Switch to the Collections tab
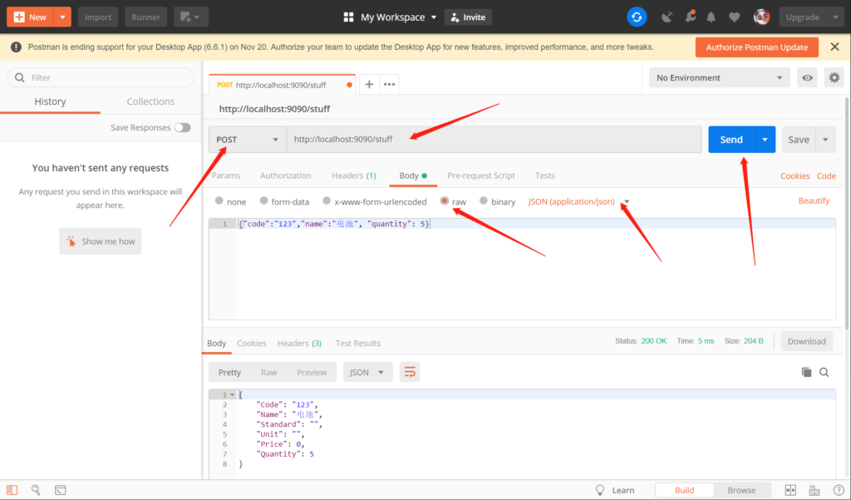Image resolution: width=851 pixels, height=500 pixels. coord(150,101)
